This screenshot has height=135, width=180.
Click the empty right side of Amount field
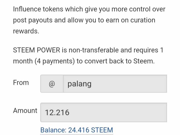pos(140,112)
